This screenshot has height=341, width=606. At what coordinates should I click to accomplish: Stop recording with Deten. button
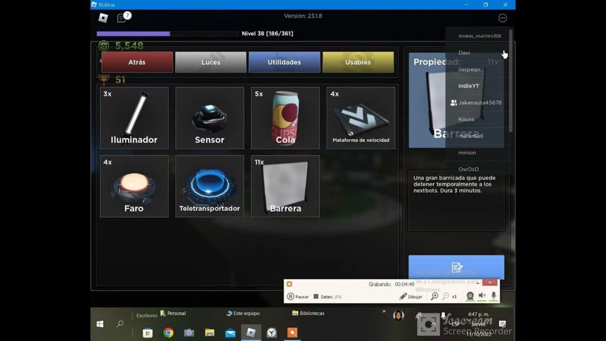coord(327,297)
